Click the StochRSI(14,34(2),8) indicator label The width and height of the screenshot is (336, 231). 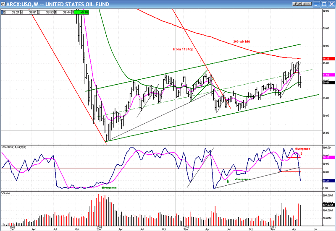click(x=14, y=147)
